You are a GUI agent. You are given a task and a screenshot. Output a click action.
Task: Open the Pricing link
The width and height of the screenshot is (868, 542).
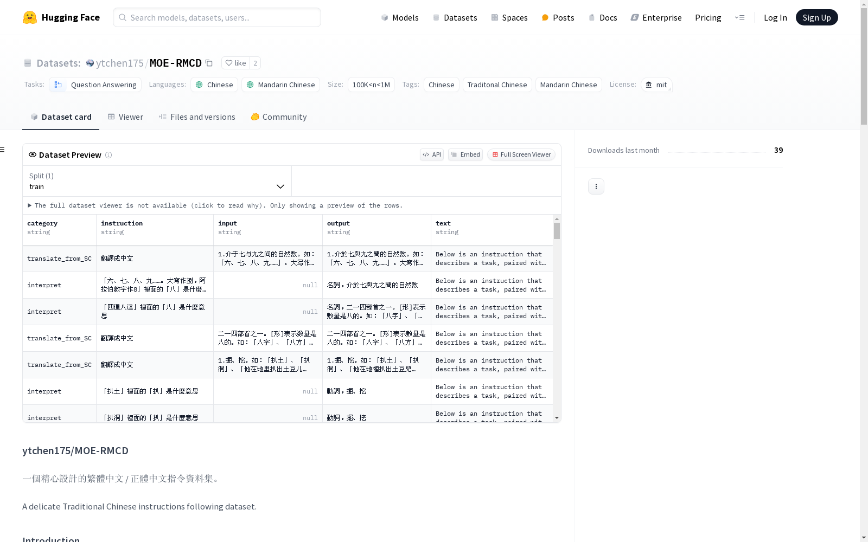pyautogui.click(x=708, y=17)
